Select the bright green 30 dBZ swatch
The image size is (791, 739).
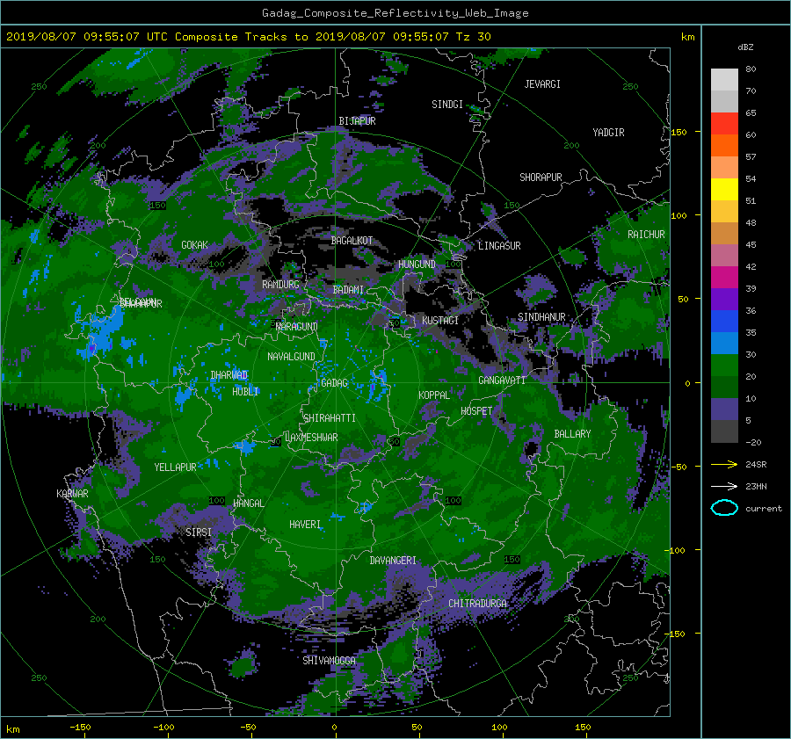click(724, 365)
